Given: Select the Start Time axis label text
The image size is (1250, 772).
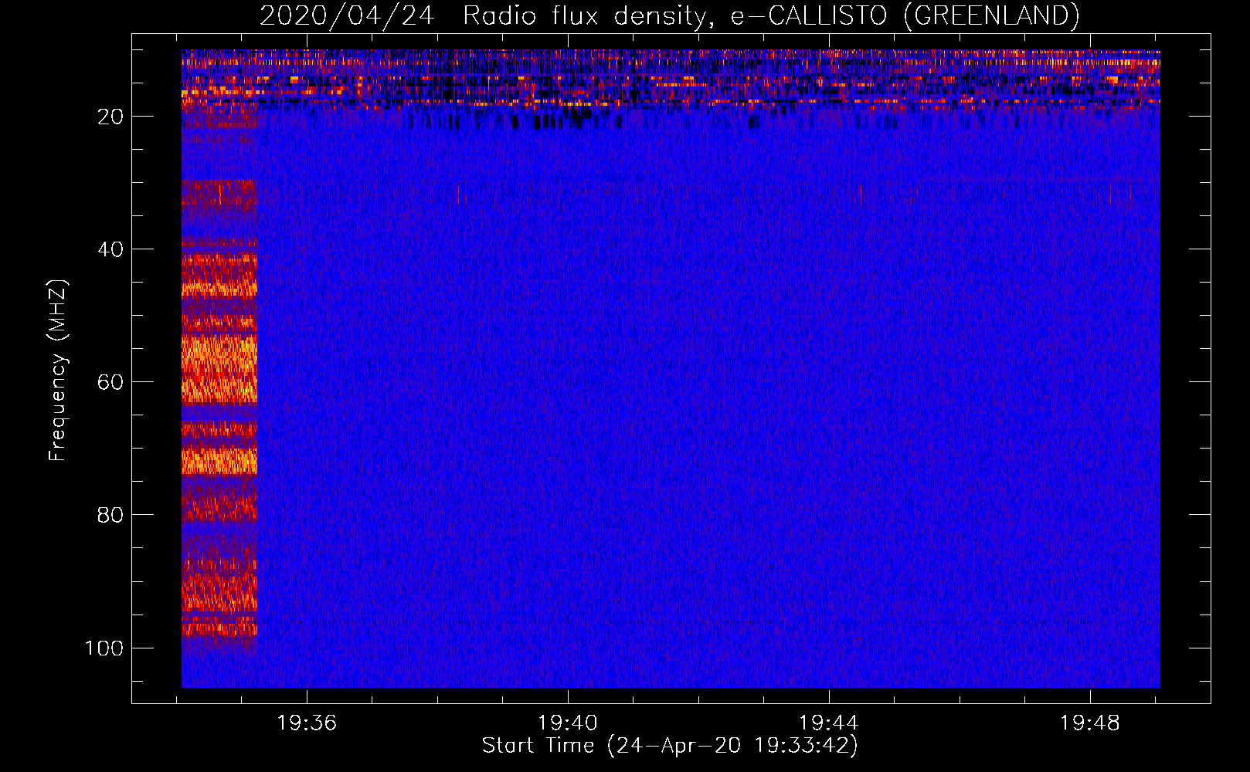Looking at the screenshot, I should click(670, 746).
